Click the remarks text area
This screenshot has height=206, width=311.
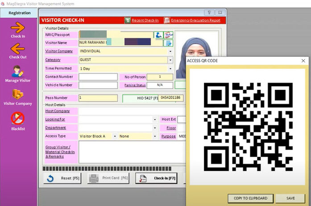[x=132, y=152]
